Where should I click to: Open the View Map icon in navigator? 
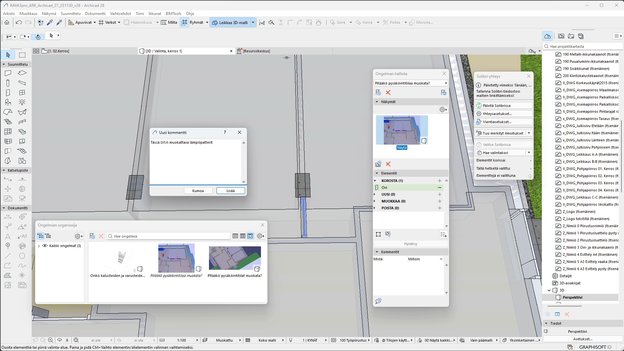coord(561,36)
